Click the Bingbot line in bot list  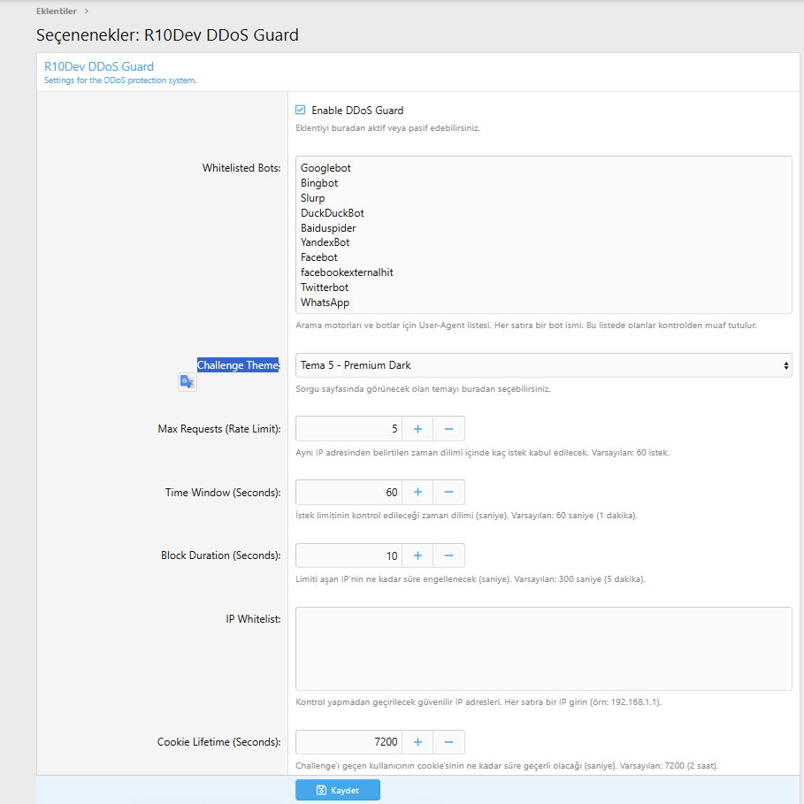coord(319,183)
